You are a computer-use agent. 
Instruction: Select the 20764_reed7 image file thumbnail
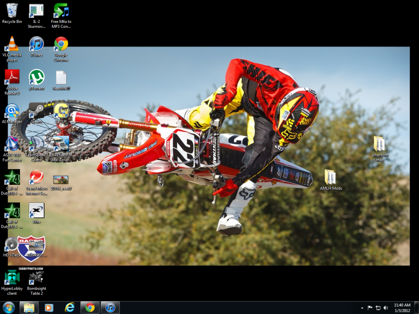(x=61, y=179)
